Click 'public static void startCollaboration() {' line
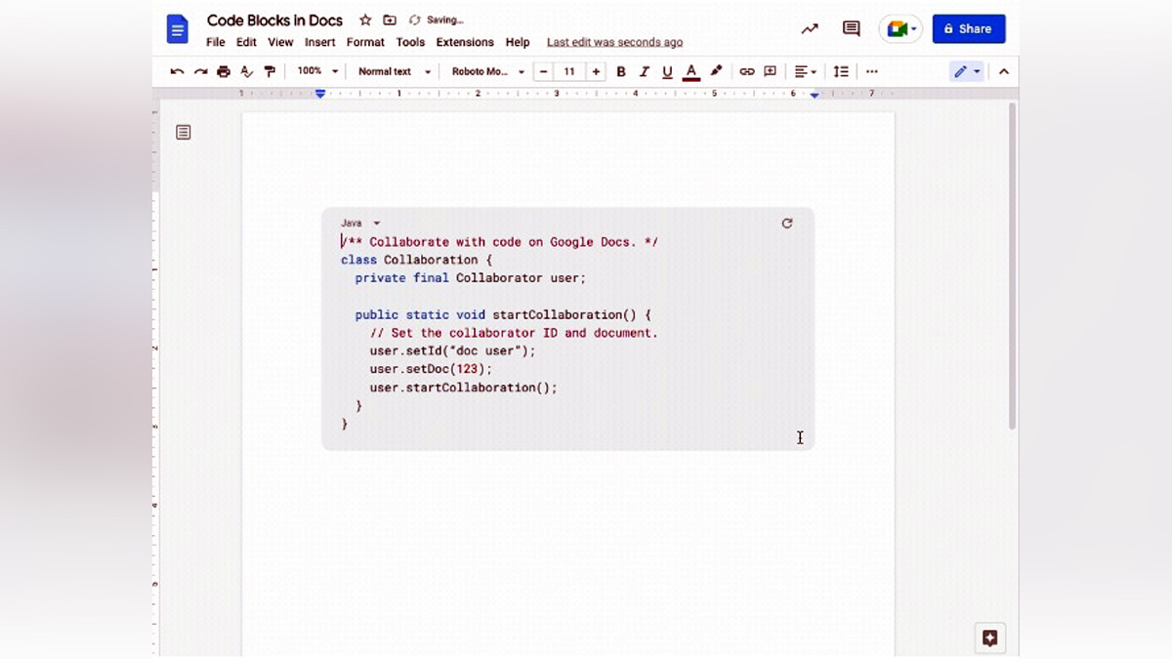 (x=503, y=314)
